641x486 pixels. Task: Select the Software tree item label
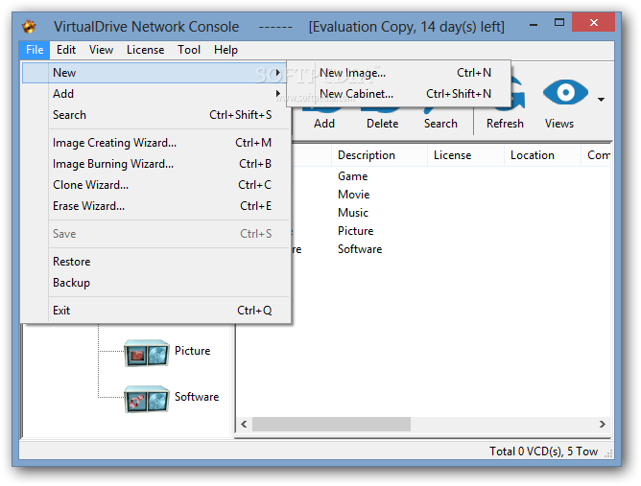tap(197, 397)
